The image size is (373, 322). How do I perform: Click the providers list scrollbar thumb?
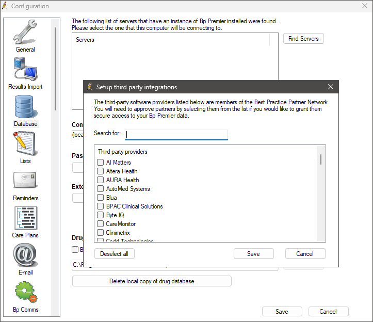coord(321,159)
